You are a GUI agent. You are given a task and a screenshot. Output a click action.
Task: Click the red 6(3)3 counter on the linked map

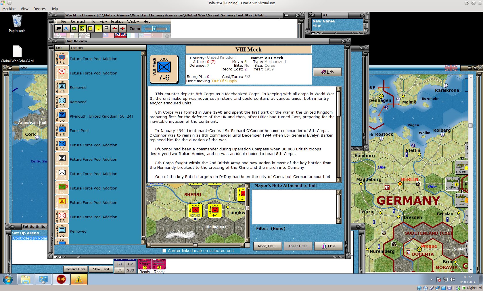[x=195, y=211]
